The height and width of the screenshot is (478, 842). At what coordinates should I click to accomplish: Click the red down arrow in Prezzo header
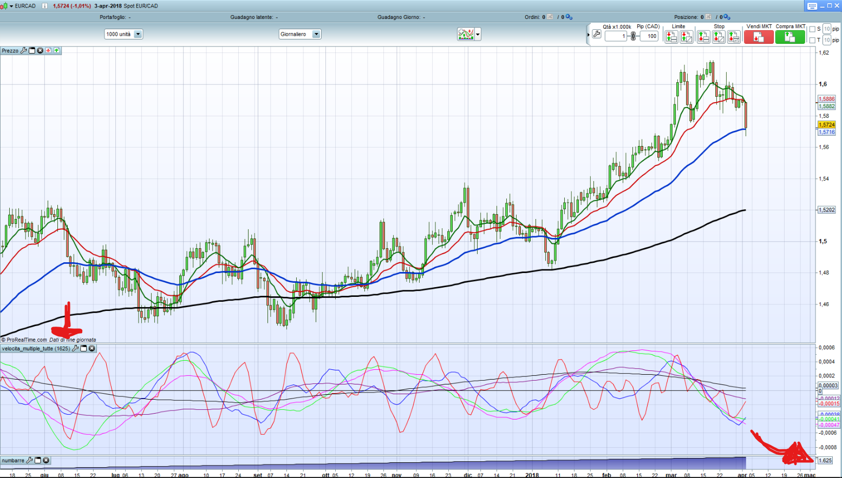click(48, 50)
